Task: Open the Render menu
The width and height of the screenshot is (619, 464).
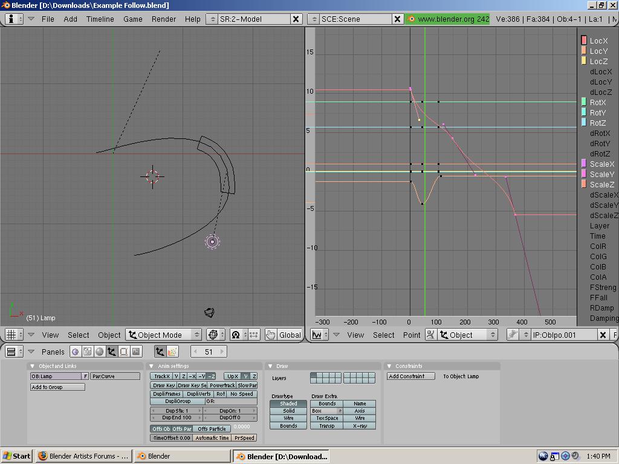Action: coord(163,19)
